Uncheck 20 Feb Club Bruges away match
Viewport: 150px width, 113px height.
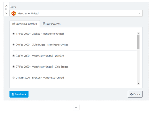[x=13, y=45]
